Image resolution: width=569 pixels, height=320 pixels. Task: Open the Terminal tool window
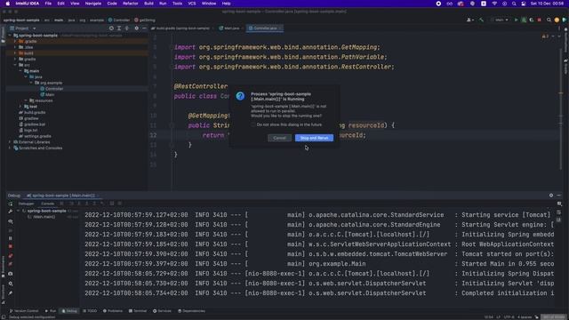coord(138,311)
